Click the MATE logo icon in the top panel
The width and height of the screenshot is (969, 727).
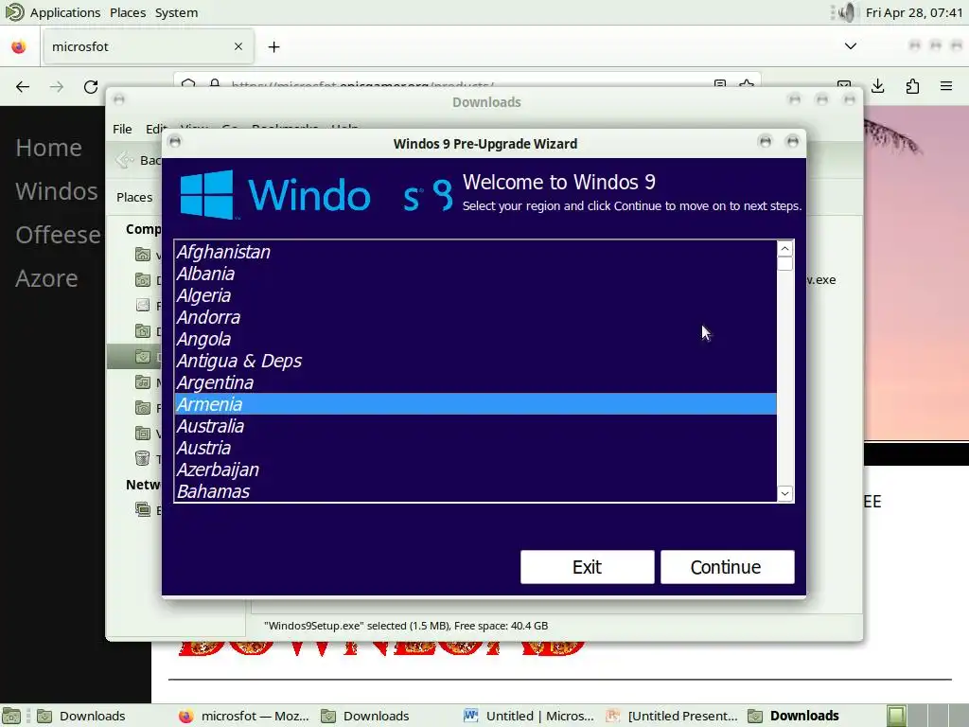[x=14, y=12]
